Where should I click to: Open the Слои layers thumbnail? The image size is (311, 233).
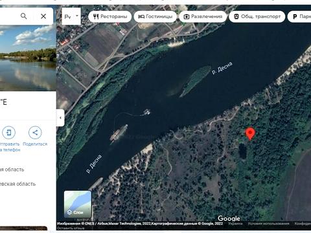(x=78, y=204)
